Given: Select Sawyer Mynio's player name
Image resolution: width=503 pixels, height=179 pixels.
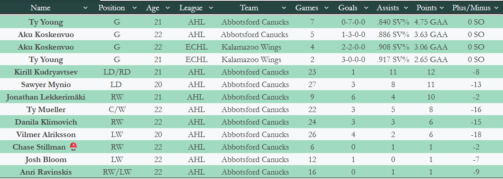Looking at the screenshot, I should click(46, 85).
